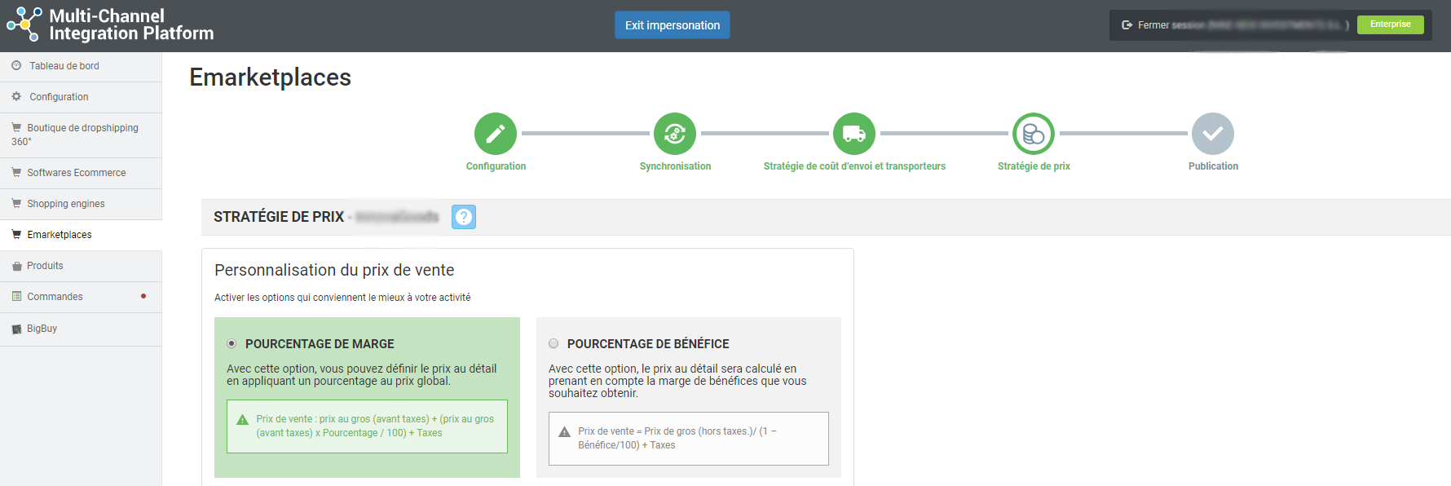Viewport: 1451px width, 486px height.
Task: Open the blue help question mark
Action: pos(464,217)
